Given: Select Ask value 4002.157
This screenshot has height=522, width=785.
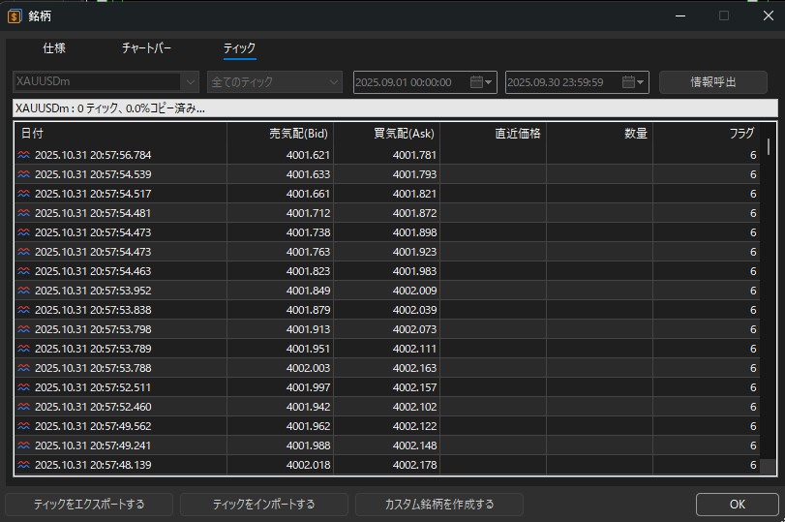Looking at the screenshot, I should point(414,387).
